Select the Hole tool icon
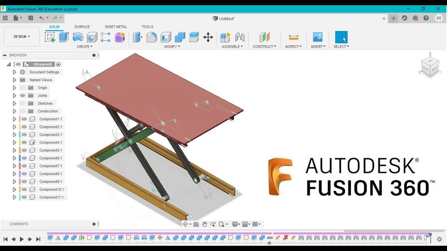 (x=92, y=37)
